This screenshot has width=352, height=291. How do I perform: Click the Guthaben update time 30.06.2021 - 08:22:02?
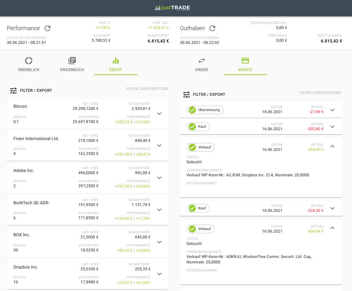coord(200,43)
